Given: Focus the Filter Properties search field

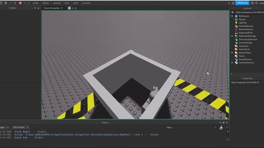Looking at the screenshot, I should [x=247, y=83].
